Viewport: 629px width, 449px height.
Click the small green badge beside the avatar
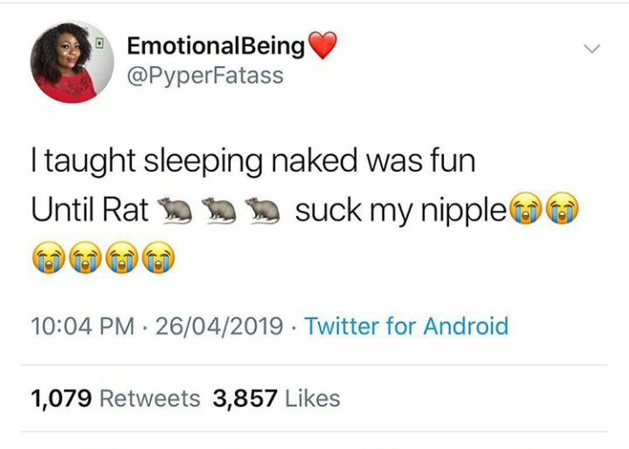pyautogui.click(x=100, y=42)
